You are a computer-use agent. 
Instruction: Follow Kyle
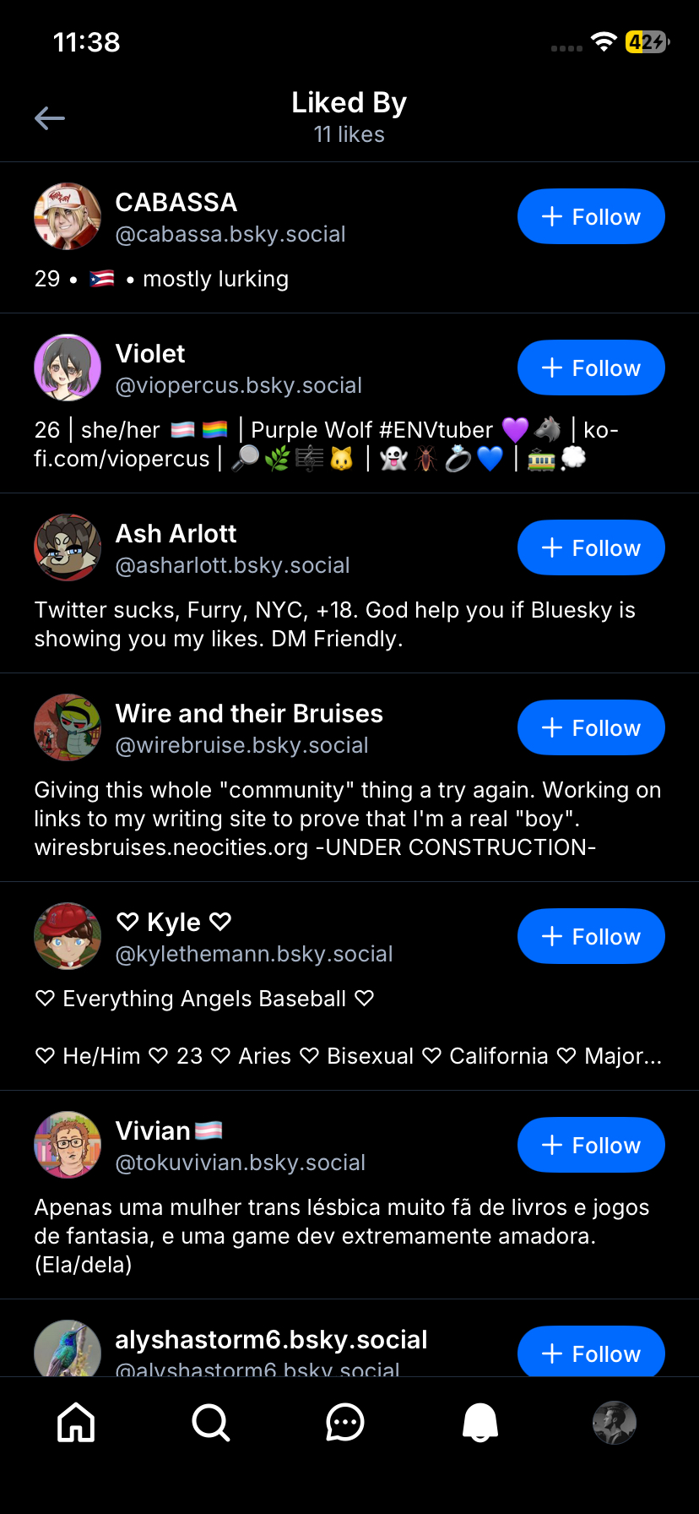pos(591,937)
